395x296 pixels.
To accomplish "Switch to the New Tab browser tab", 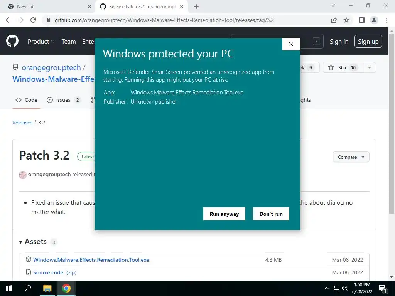I will [48, 7].
